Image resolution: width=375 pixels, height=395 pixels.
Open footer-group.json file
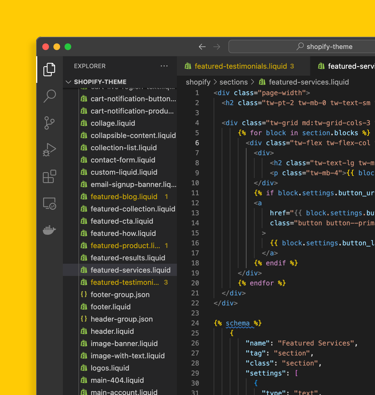(x=120, y=295)
